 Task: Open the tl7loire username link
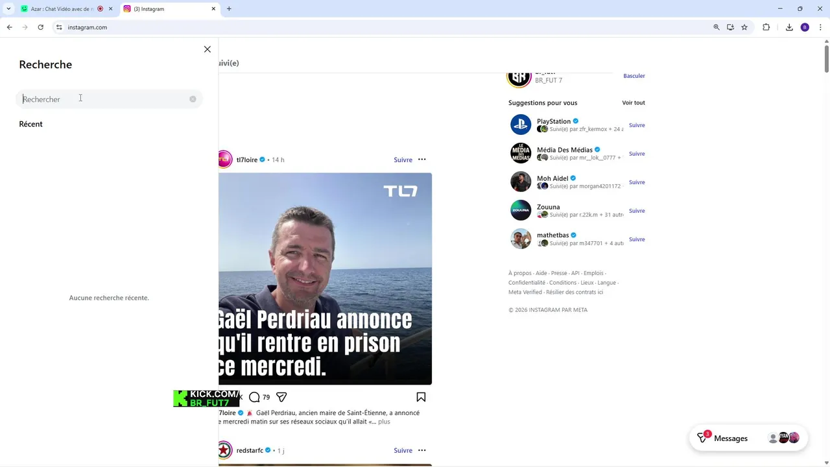(246, 160)
